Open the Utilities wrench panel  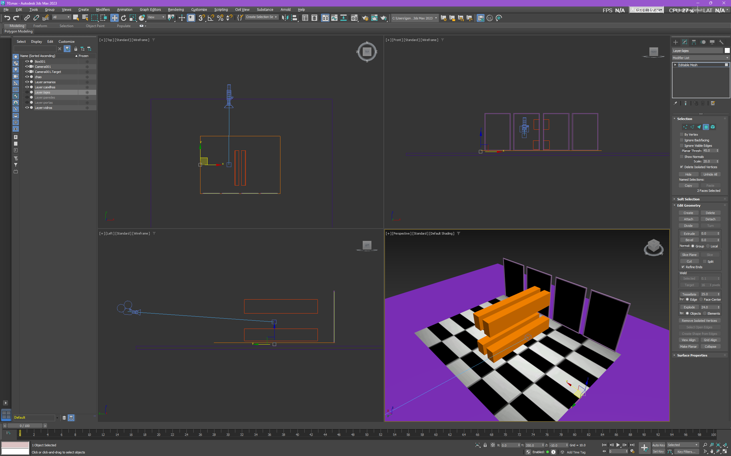(721, 42)
